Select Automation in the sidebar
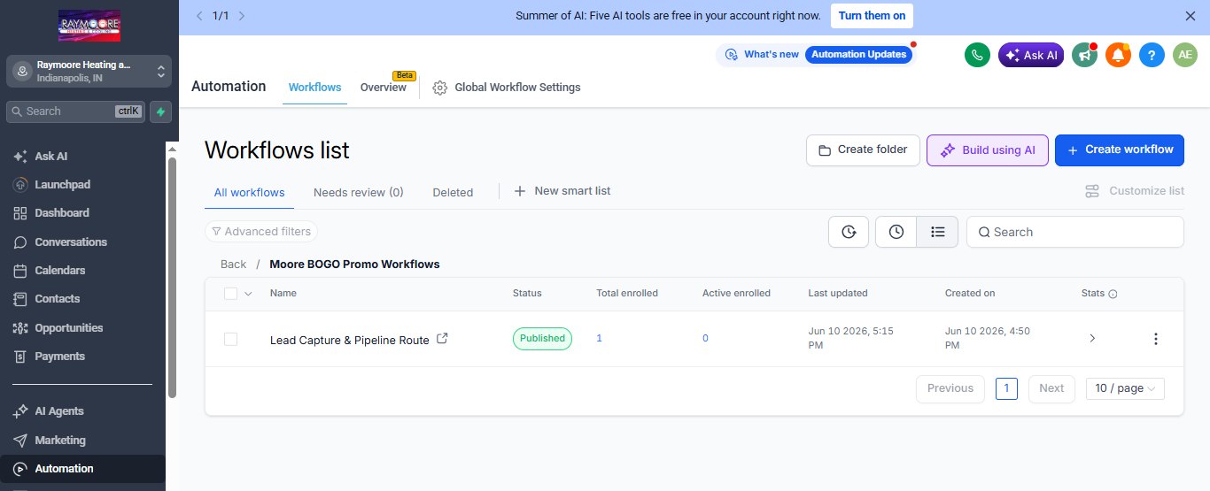The width and height of the screenshot is (1210, 491). 82,469
